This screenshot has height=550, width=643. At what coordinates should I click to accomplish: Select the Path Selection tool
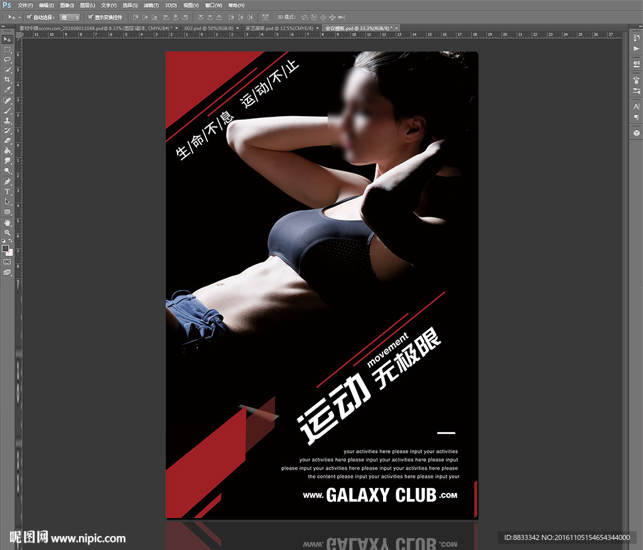coord(8,202)
